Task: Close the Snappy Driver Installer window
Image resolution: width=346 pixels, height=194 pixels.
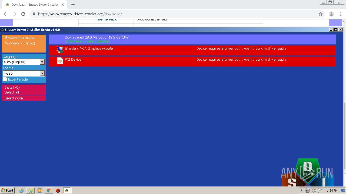Action: tap(341, 30)
